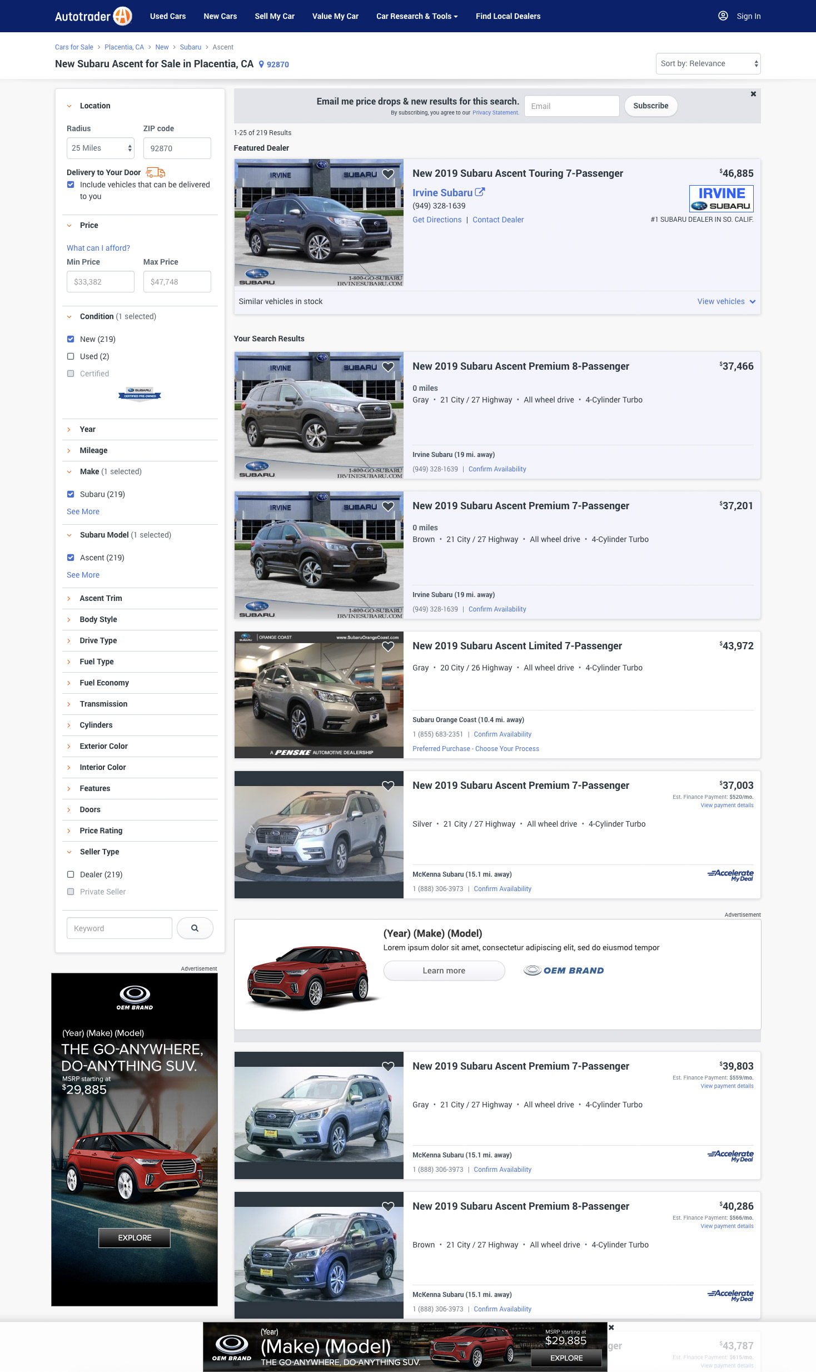Click the Autotrader logo

tap(93, 16)
